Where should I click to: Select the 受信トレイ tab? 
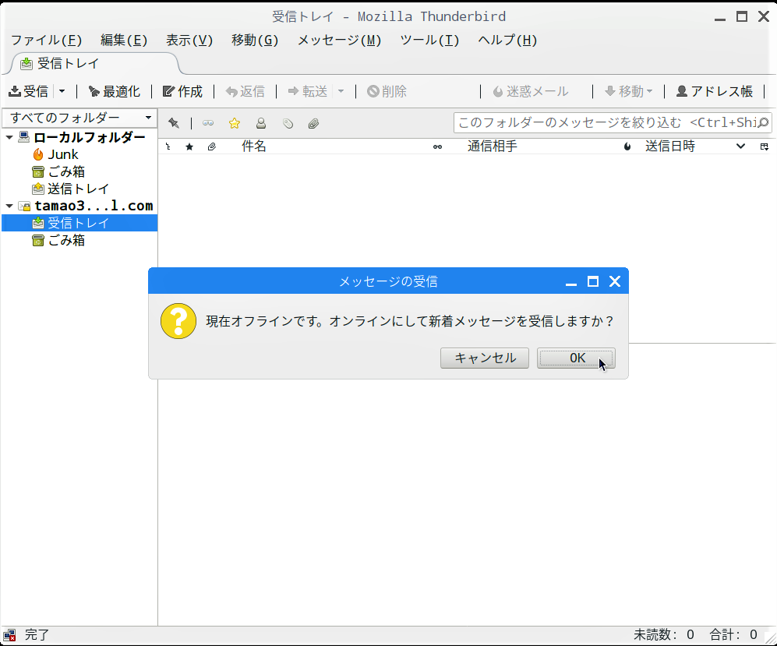point(94,63)
